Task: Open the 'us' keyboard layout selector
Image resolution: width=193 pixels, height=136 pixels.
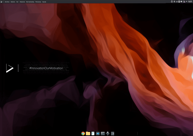Action: point(177,2)
